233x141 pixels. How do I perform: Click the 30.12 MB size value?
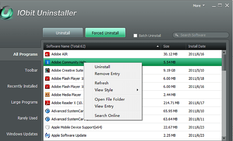pos(171,54)
